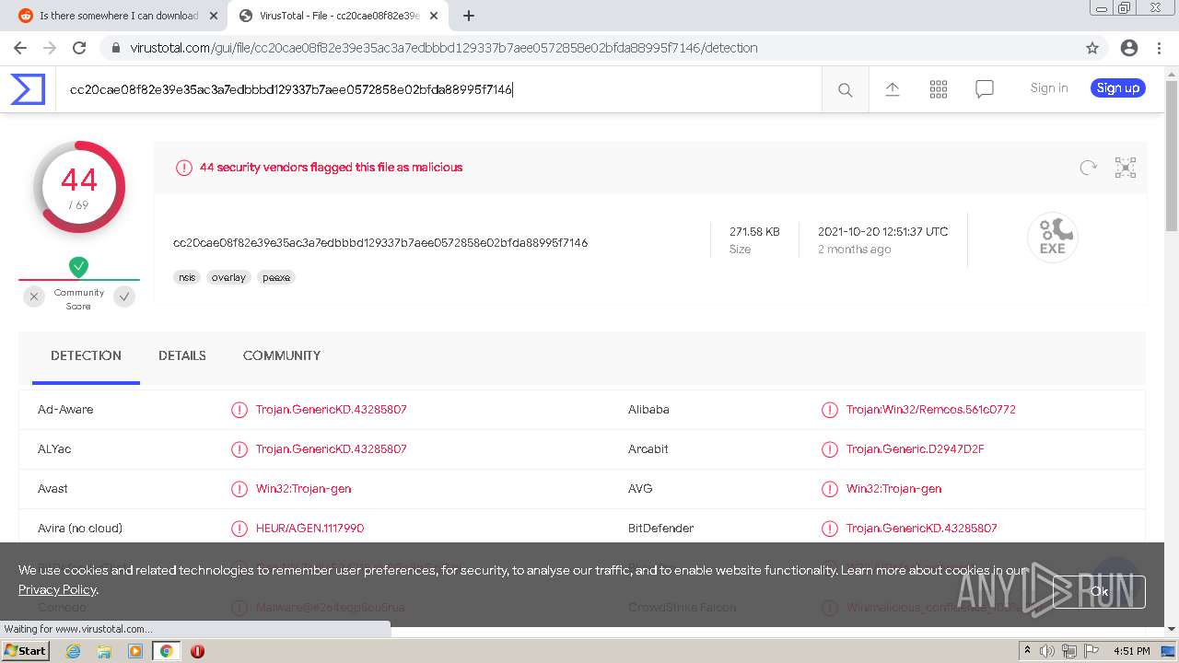Click the browser address bar
The height and width of the screenshot is (663, 1179).
coord(589,48)
